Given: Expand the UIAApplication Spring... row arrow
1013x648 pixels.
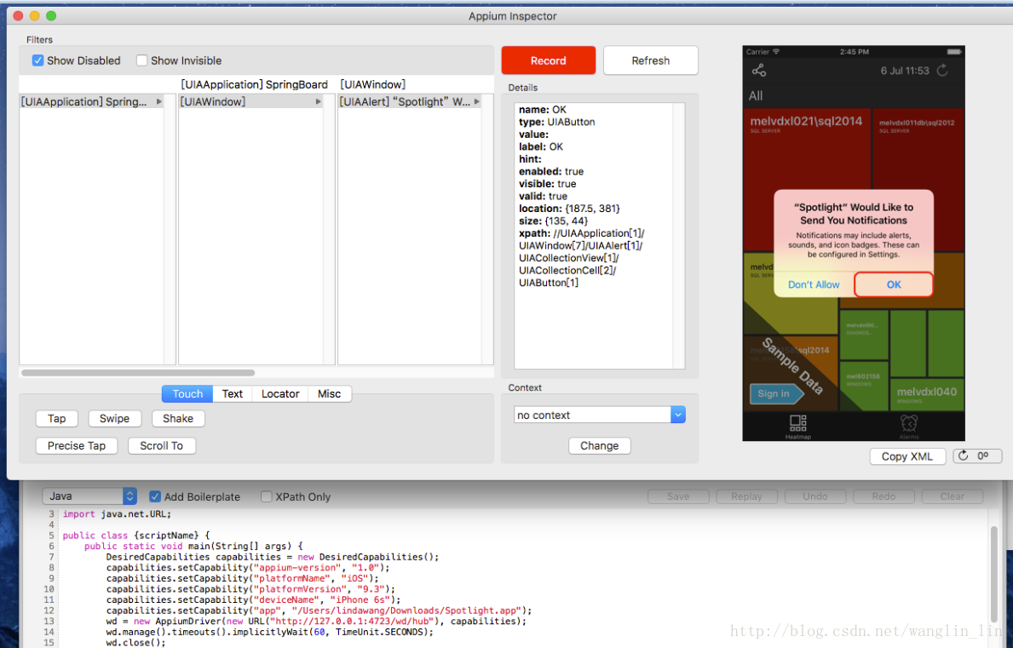Looking at the screenshot, I should pyautogui.click(x=159, y=102).
